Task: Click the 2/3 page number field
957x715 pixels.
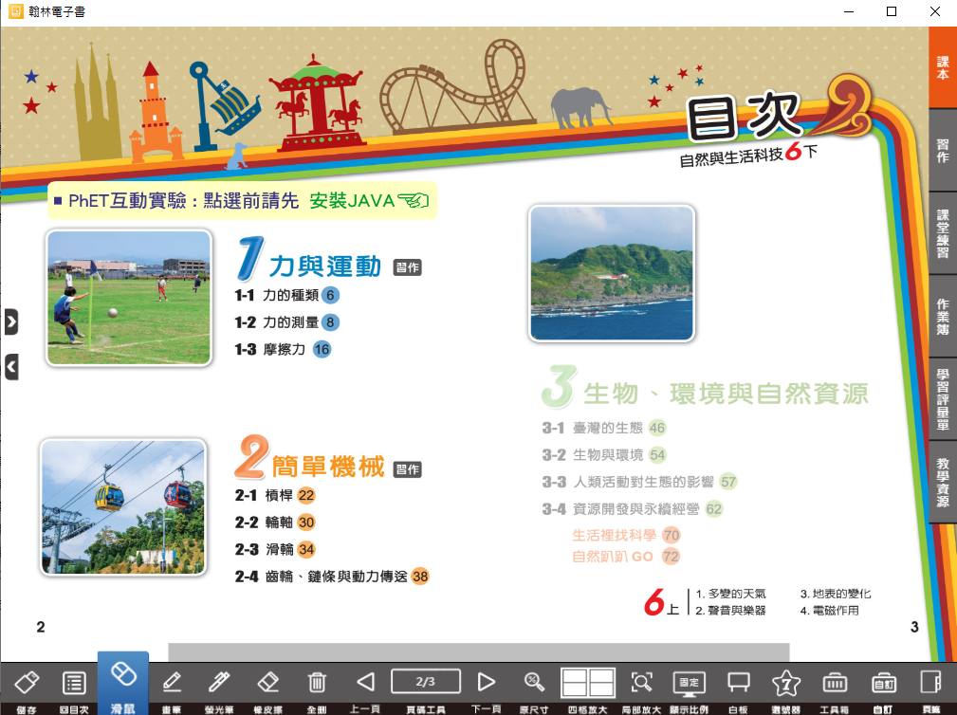Action: point(426,681)
